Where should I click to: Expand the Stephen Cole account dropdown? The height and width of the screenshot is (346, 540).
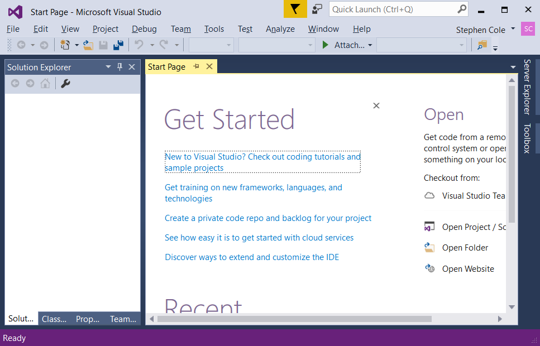[x=513, y=29]
